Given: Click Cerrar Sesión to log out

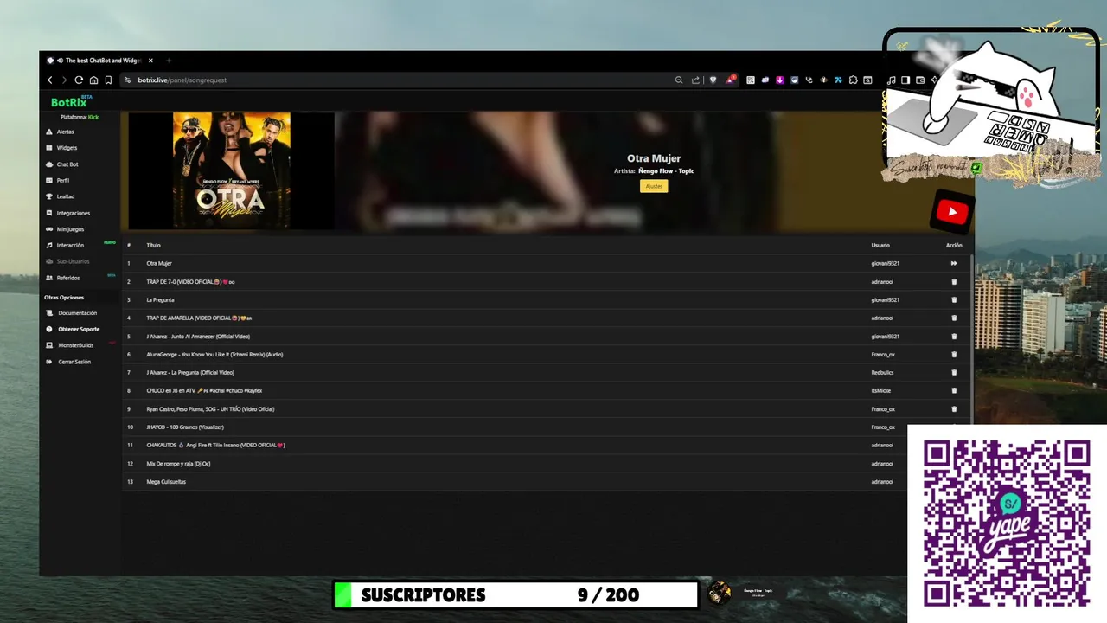Looking at the screenshot, I should coord(74,362).
